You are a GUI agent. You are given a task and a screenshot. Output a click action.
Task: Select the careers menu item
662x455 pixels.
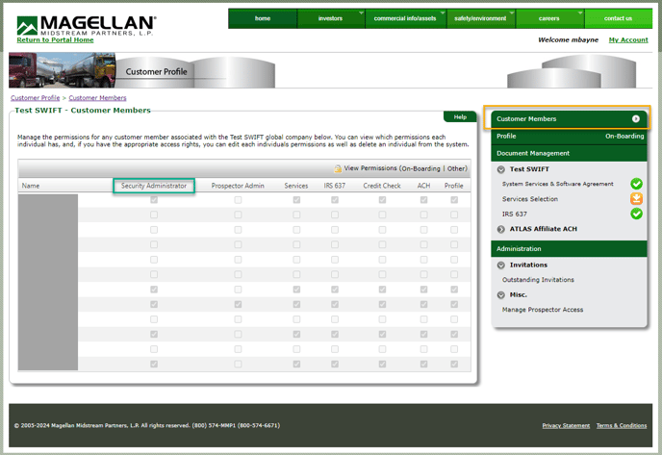(x=548, y=18)
